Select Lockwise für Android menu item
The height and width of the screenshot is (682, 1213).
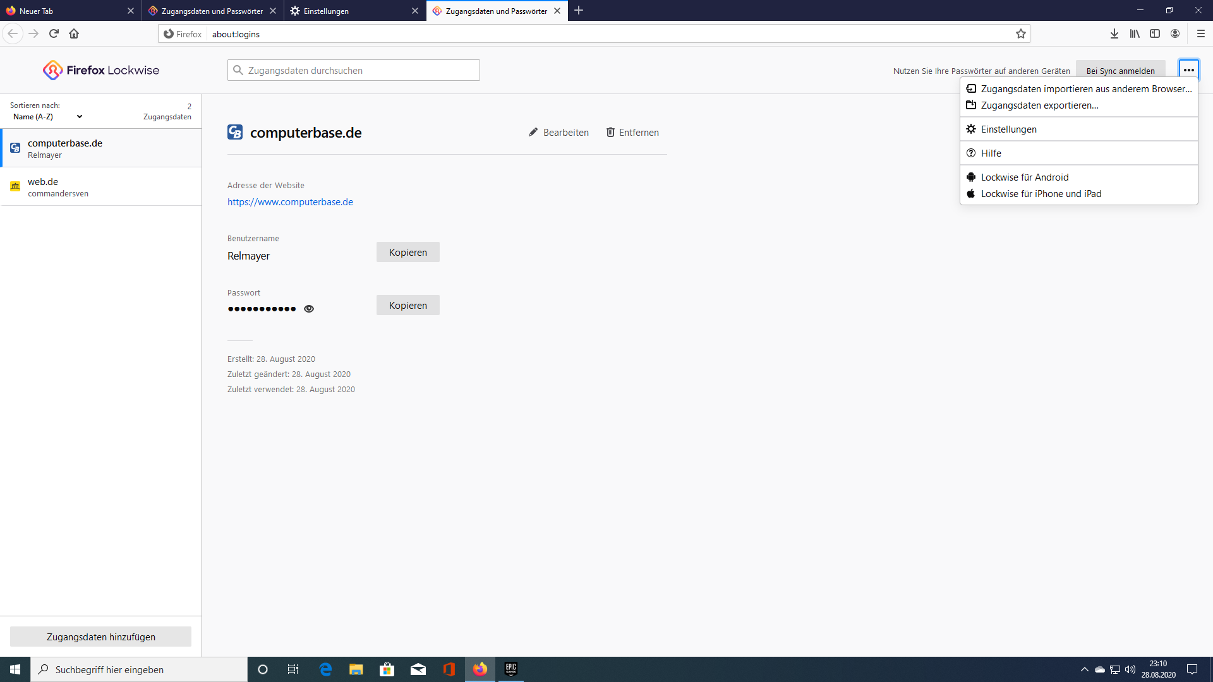(1024, 177)
